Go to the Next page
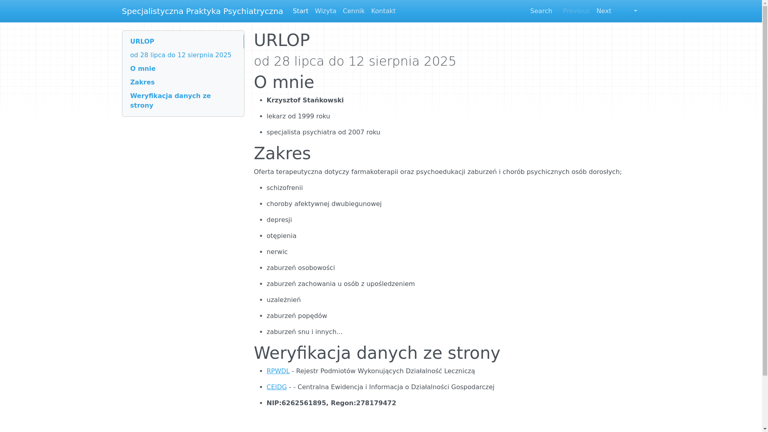The image size is (768, 432). tap(604, 11)
